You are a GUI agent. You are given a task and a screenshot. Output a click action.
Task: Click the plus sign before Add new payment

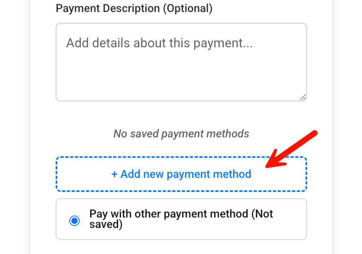pyautogui.click(x=115, y=174)
